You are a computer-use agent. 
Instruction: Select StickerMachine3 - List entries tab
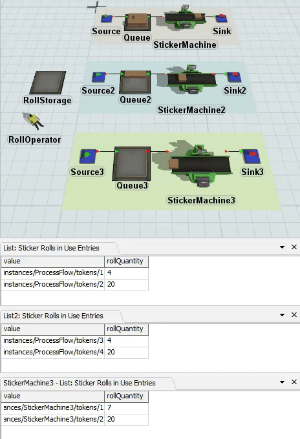pyautogui.click(x=80, y=383)
